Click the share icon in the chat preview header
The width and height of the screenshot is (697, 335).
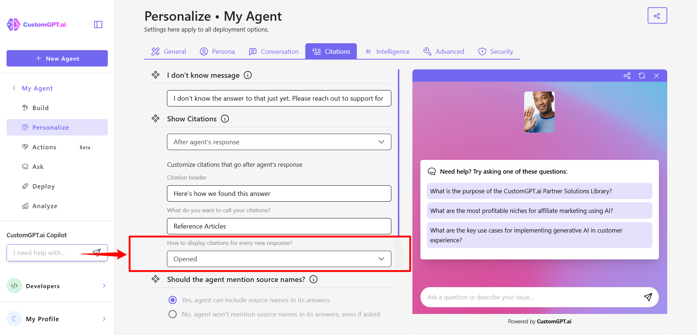pos(627,76)
